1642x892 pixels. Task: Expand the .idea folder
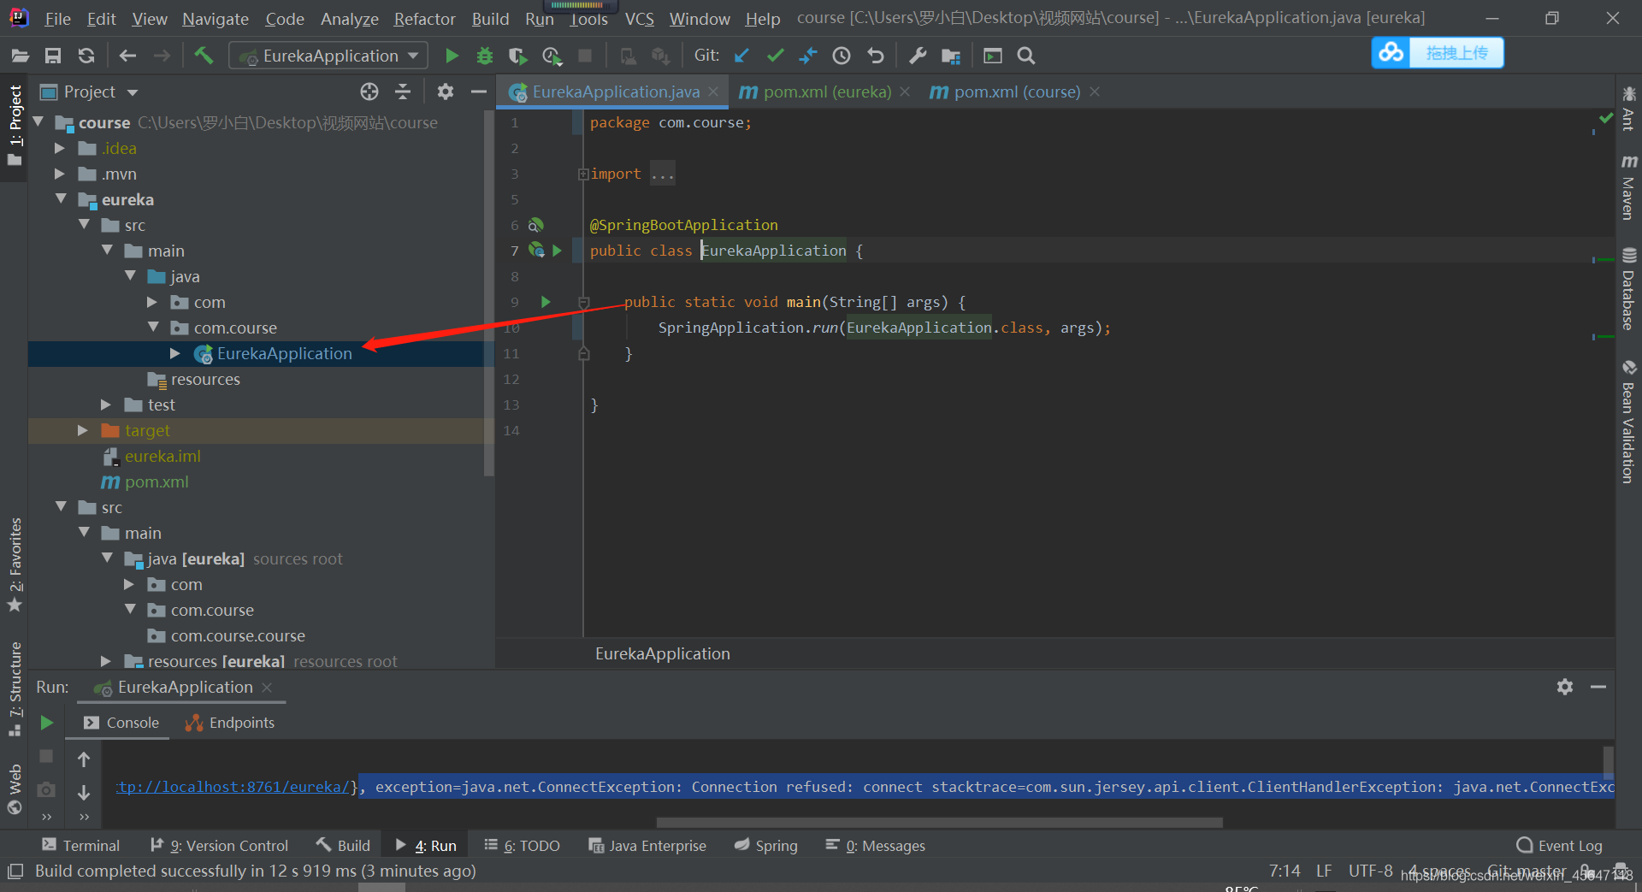59,148
